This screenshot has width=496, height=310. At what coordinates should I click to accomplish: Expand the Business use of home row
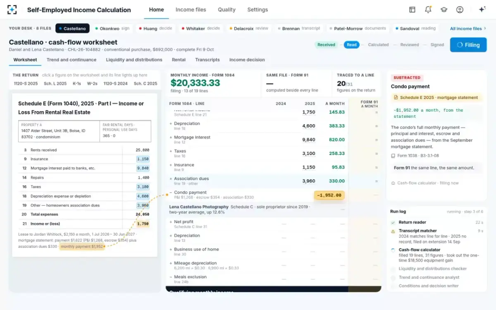[171, 249]
